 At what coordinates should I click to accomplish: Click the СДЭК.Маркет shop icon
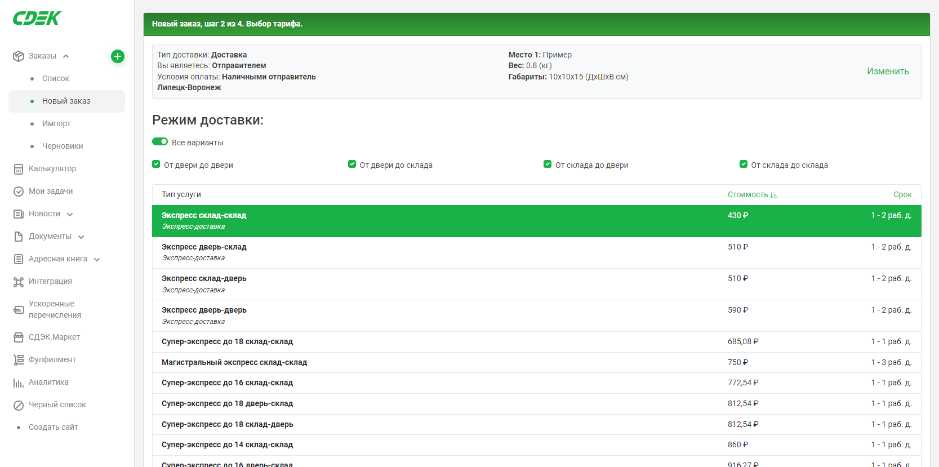[x=19, y=337]
